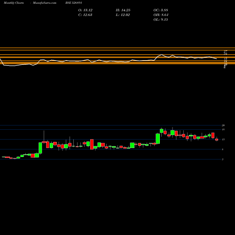Click the 'Monthly Charts' title text

(14, 3)
